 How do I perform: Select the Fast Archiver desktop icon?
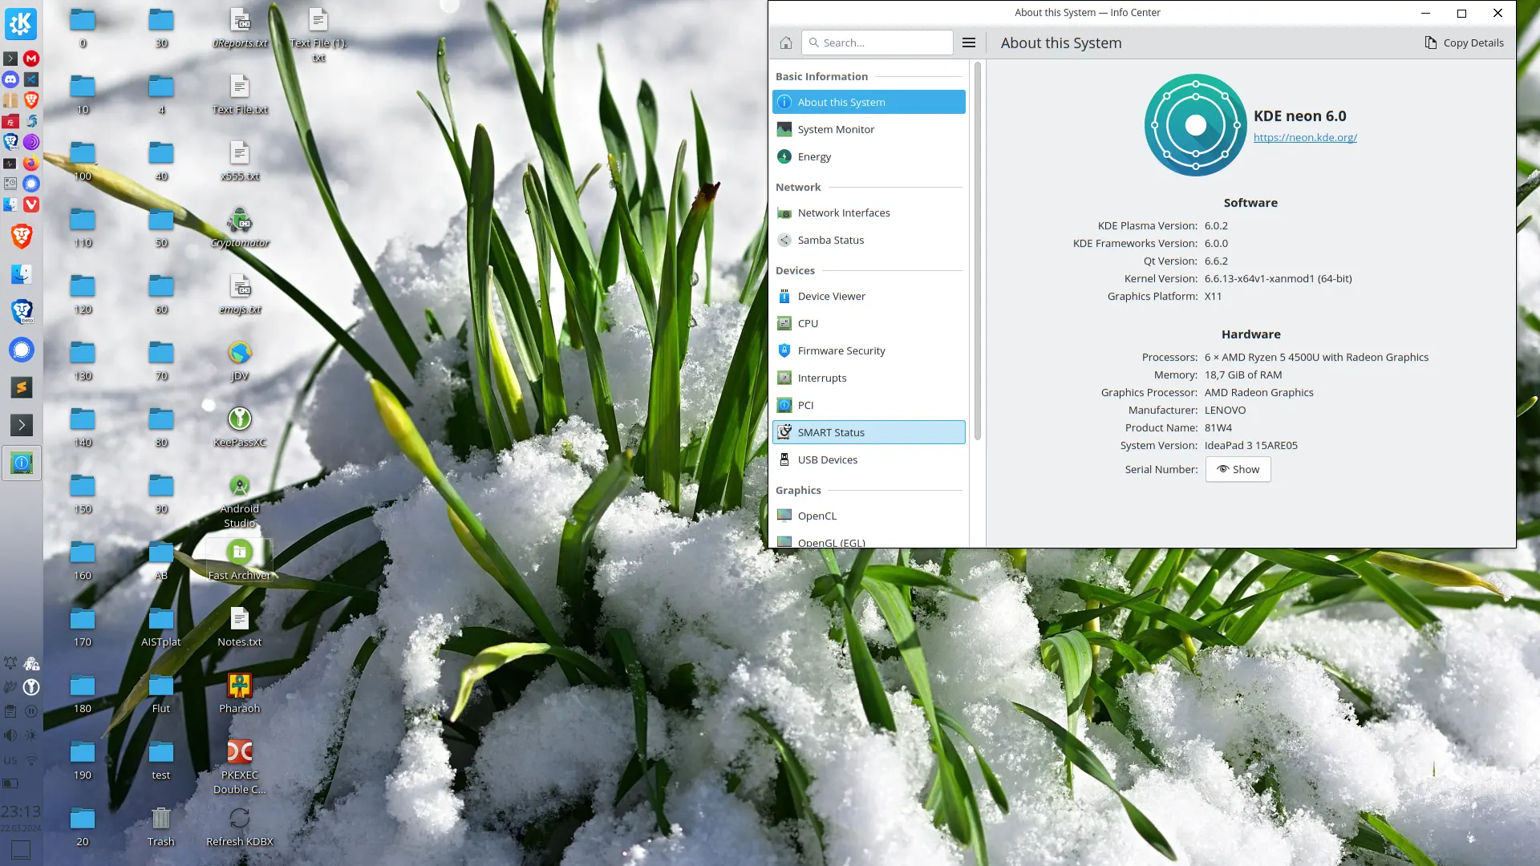[240, 560]
